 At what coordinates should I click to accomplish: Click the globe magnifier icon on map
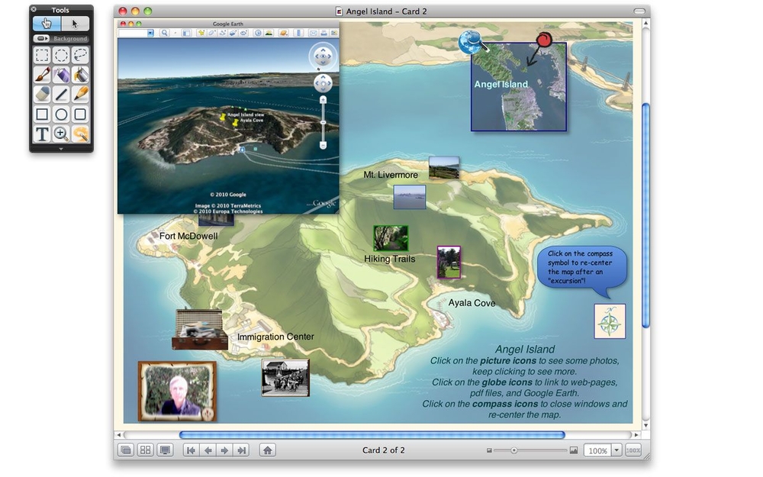(472, 42)
